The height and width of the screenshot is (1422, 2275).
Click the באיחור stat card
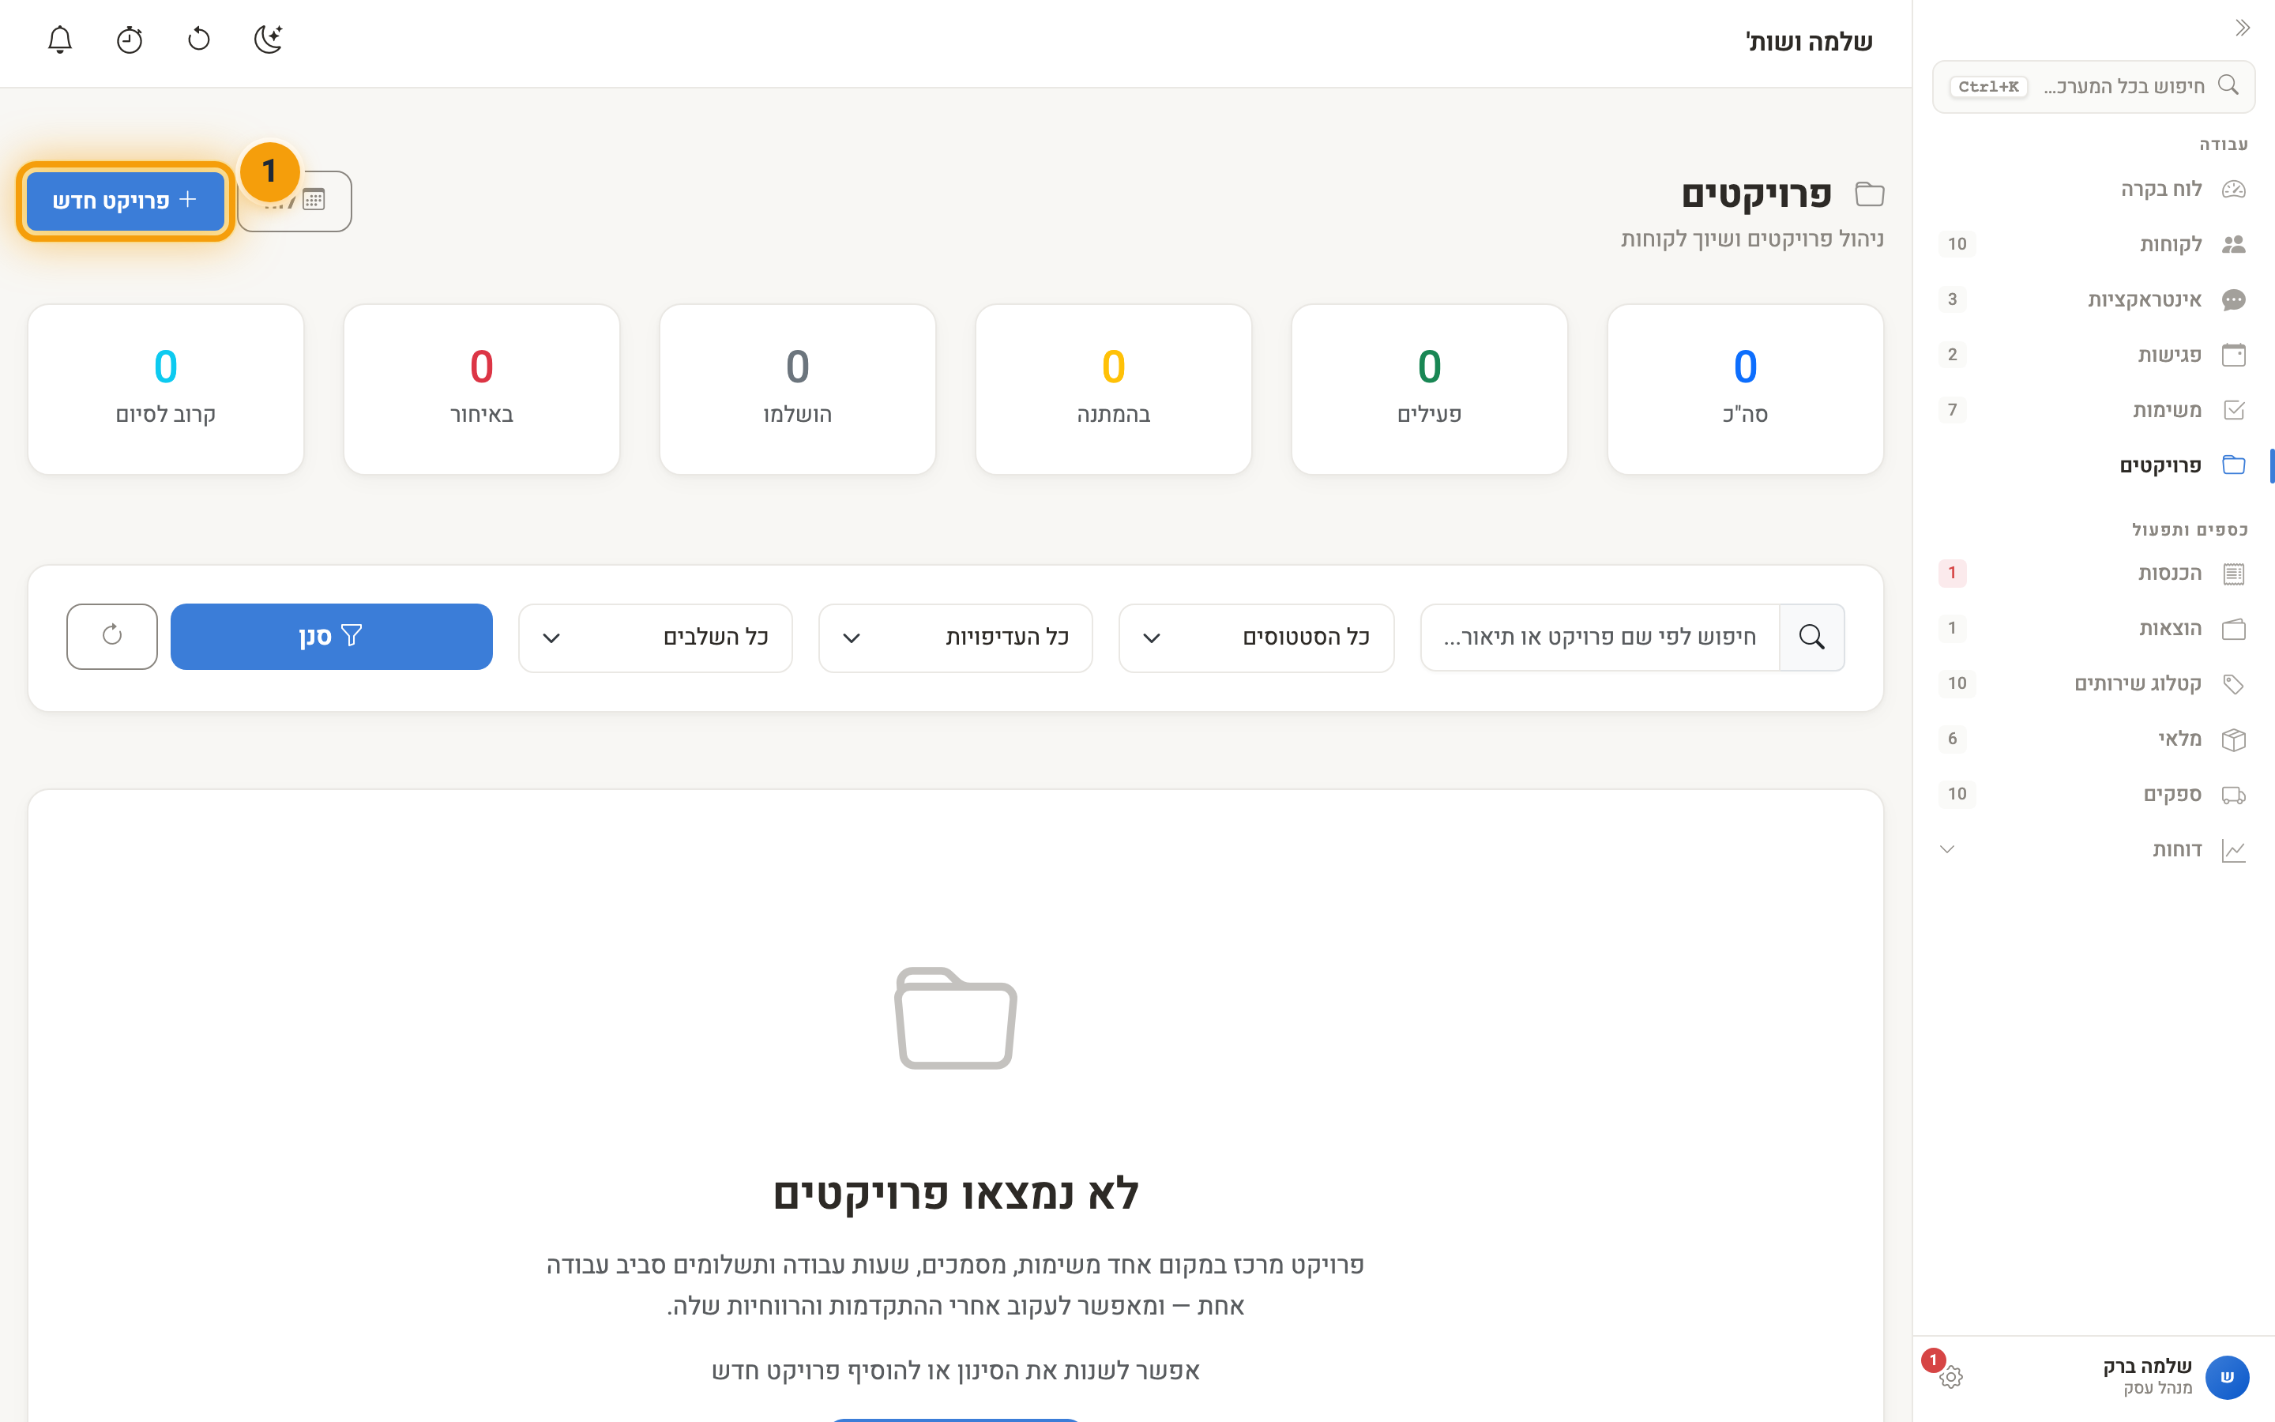point(481,389)
